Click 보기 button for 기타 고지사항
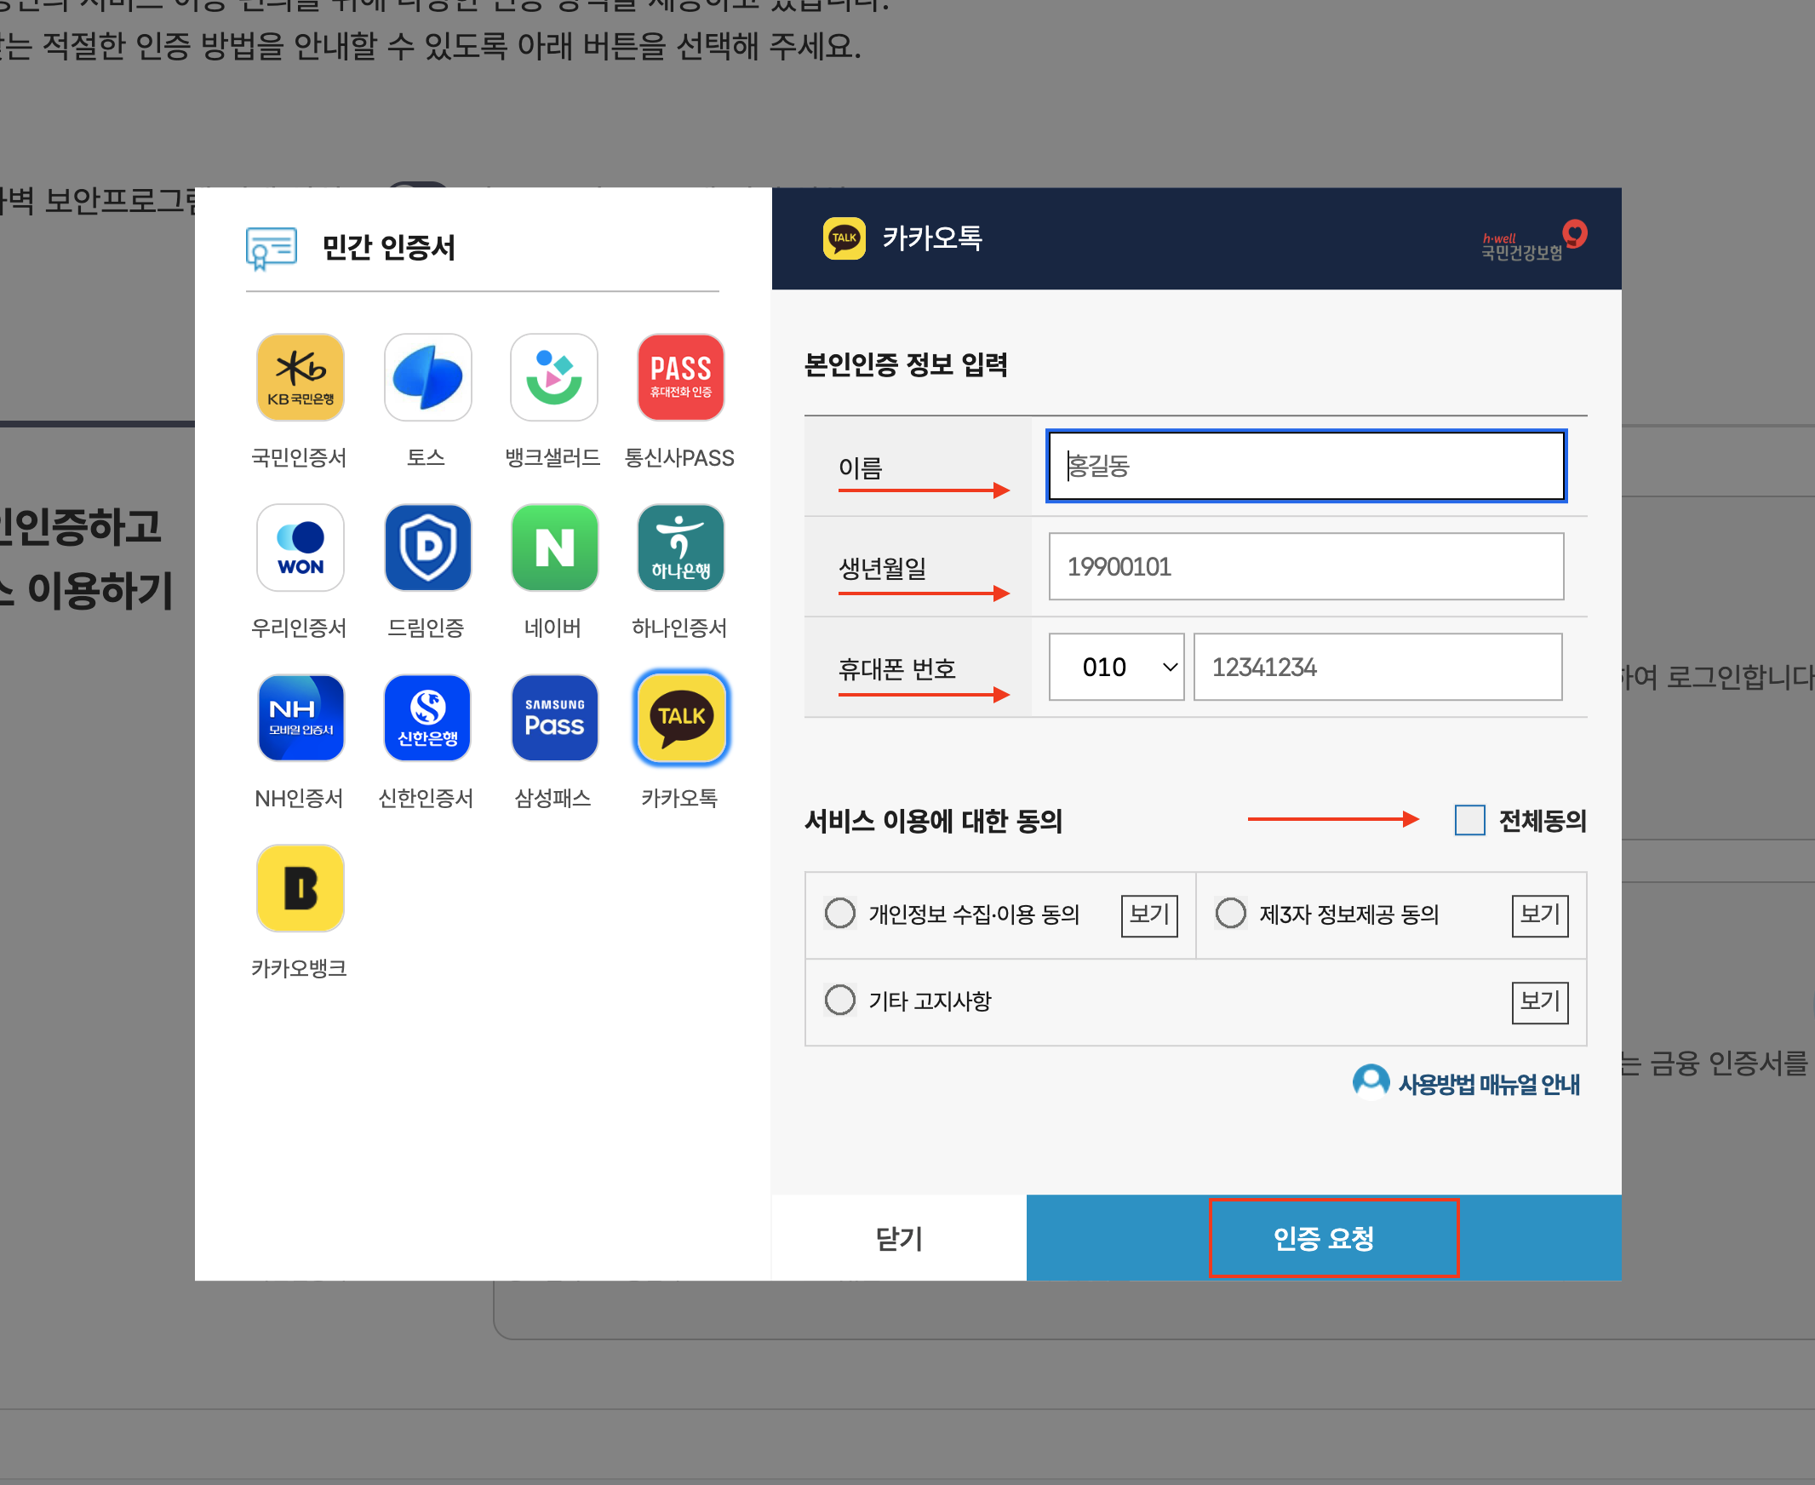This screenshot has width=1815, height=1485. pyautogui.click(x=1538, y=1001)
